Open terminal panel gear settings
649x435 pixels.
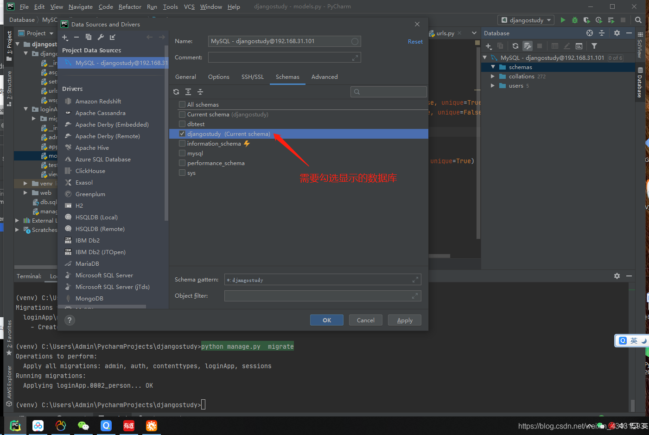[x=617, y=275]
